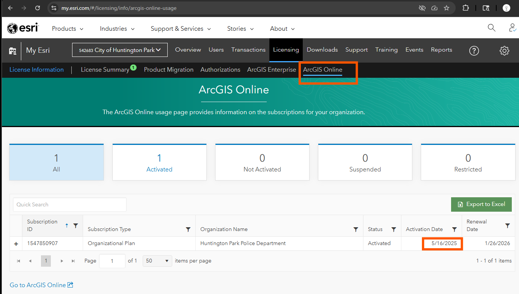
Task: Follow the Go to ArcGIS Online link
Action: [41, 285]
